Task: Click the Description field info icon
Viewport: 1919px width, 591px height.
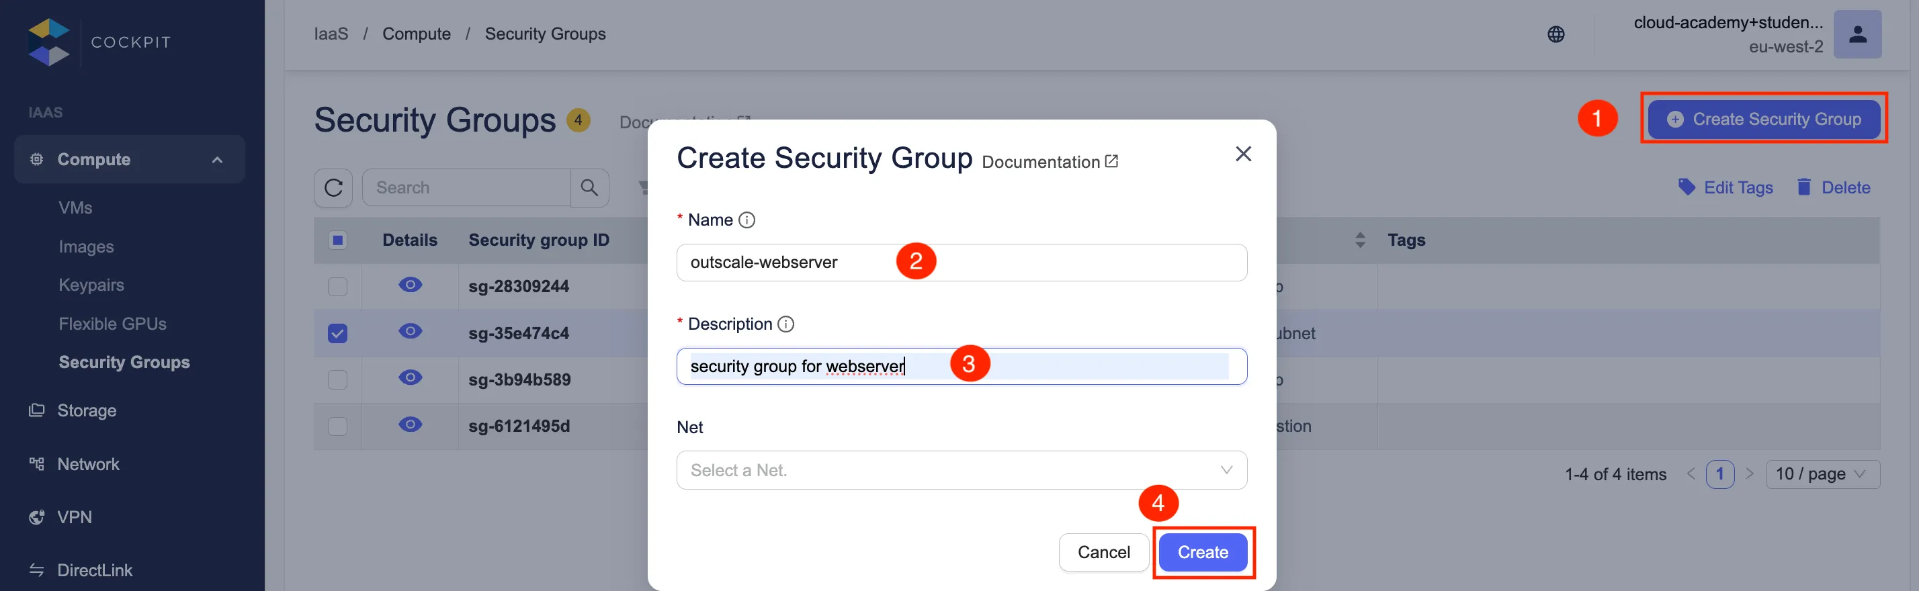Action: click(x=786, y=324)
